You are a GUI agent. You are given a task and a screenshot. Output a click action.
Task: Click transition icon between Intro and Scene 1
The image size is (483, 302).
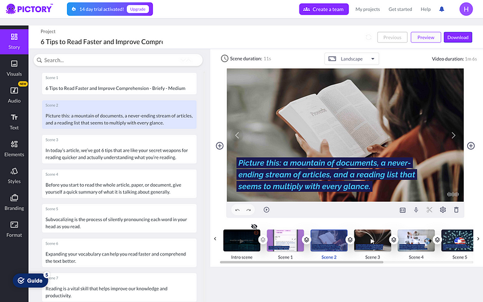(x=263, y=239)
